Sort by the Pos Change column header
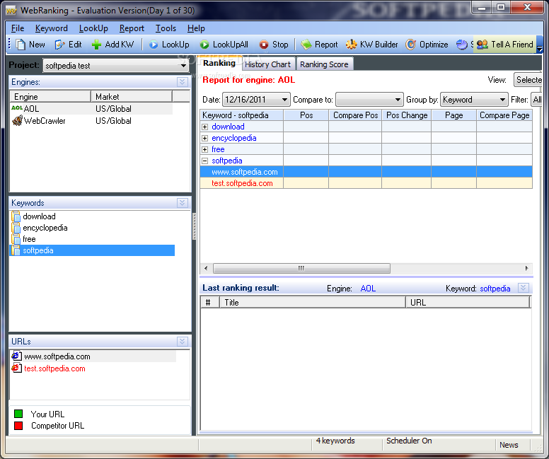This screenshot has width=549, height=459. point(407,115)
